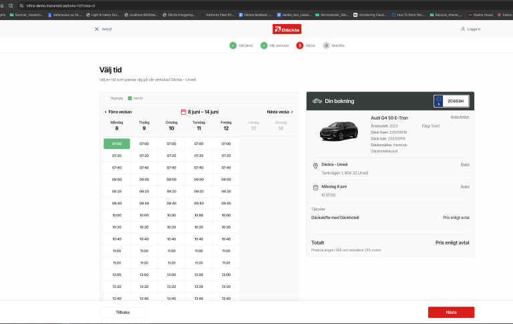Click the Bekräfta step 4
Viewport: 513px width, 324px height.
334,45
